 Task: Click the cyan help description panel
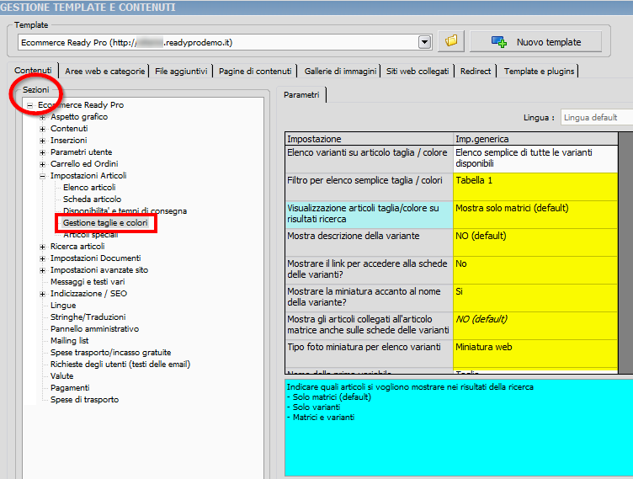(459, 428)
